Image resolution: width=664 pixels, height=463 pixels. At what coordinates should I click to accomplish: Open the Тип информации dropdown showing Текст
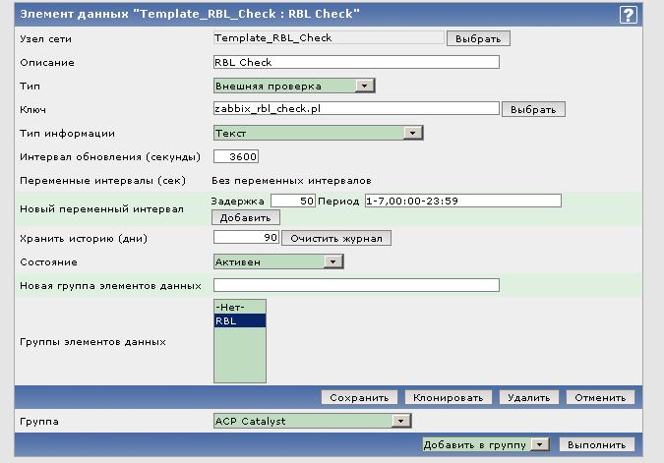(318, 133)
